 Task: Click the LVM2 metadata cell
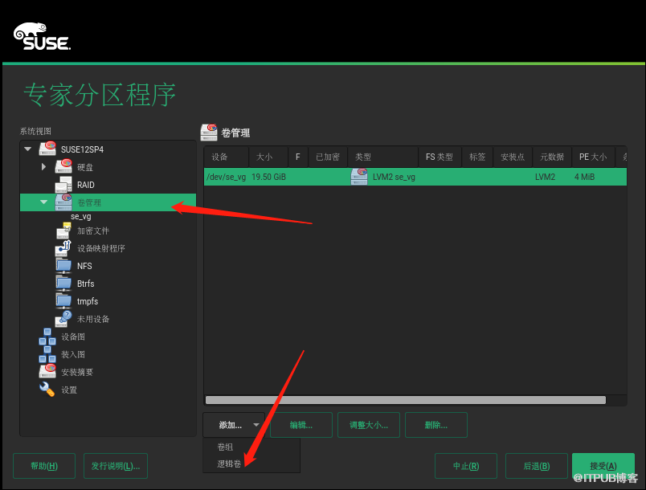[x=545, y=177]
